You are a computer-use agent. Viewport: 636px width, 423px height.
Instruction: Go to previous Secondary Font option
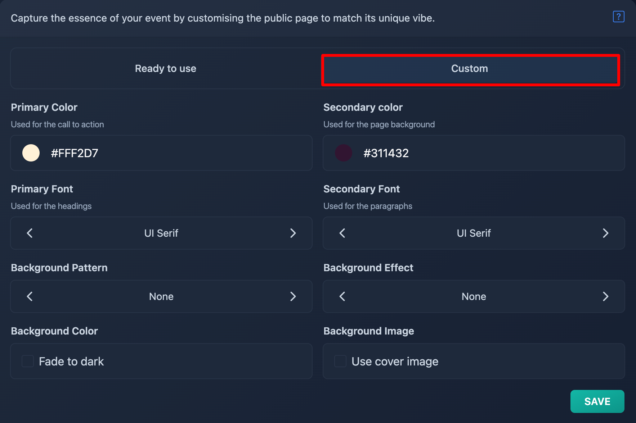pyautogui.click(x=342, y=233)
